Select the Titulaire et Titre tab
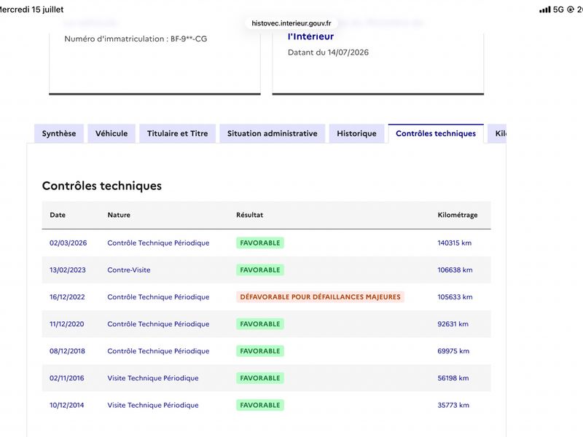 177,133
